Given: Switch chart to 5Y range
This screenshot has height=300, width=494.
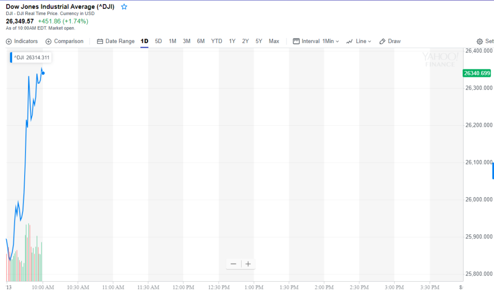Looking at the screenshot, I should point(259,41).
